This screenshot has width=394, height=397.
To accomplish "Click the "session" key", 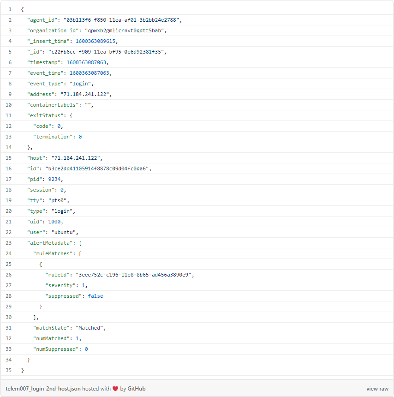I will click(x=41, y=190).
